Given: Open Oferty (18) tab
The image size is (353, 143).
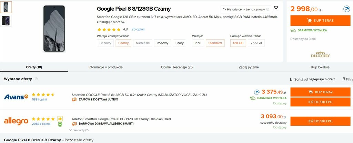Looking at the screenshot, I should 34,67.
